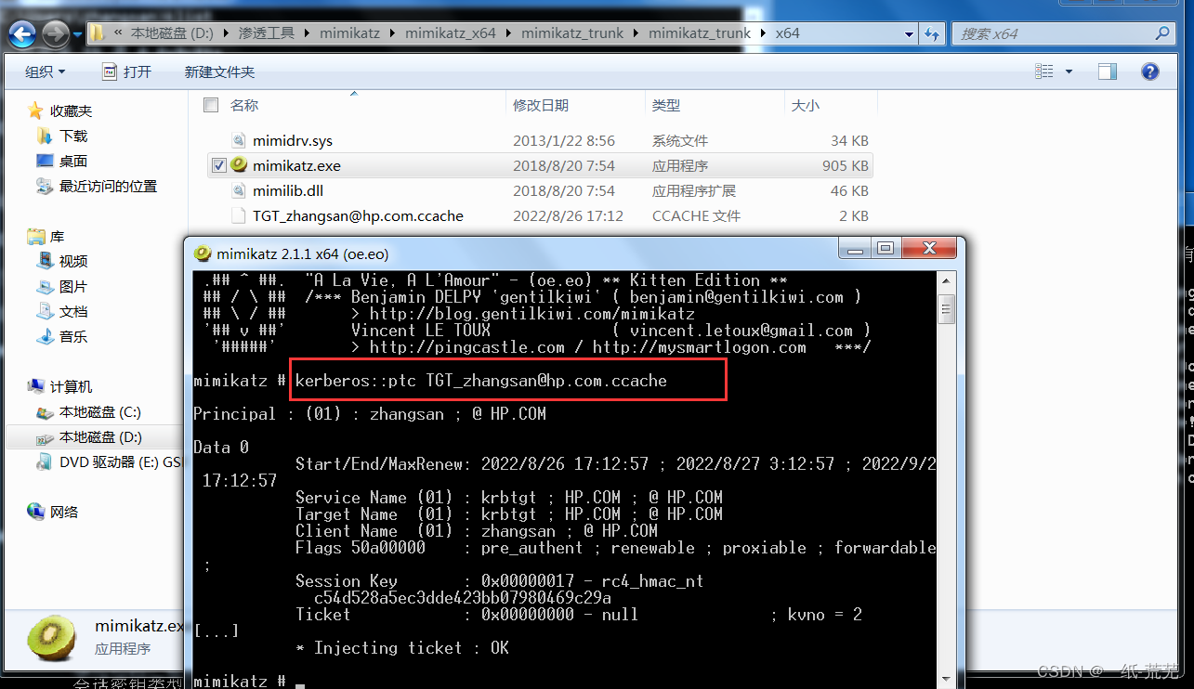Click the 桌面 icon in sidebar
This screenshot has width=1194, height=689.
pyautogui.click(x=45, y=161)
